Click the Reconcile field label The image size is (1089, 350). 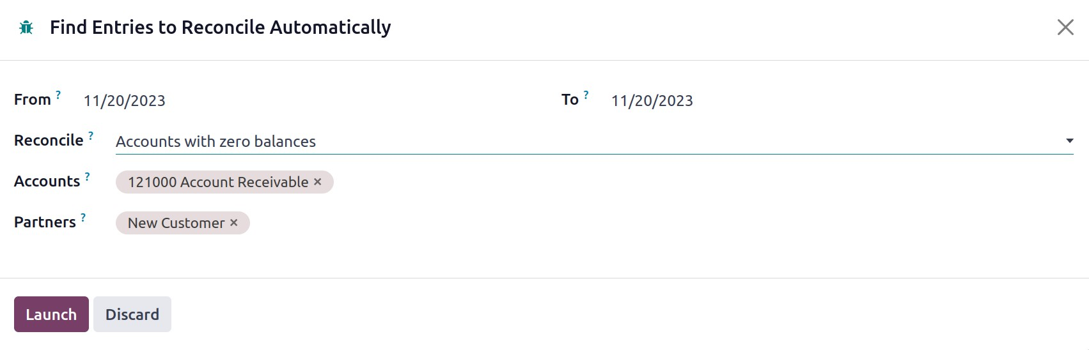tap(49, 141)
